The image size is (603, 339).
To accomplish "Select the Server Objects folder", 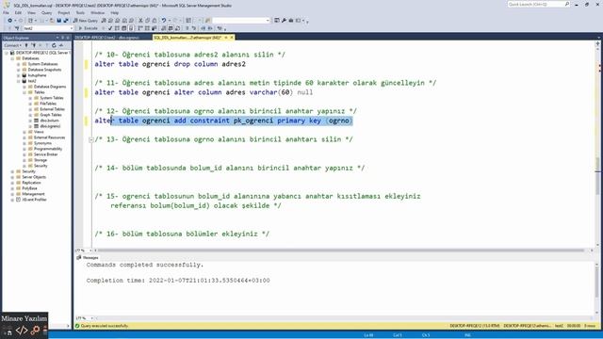I will (x=34, y=177).
